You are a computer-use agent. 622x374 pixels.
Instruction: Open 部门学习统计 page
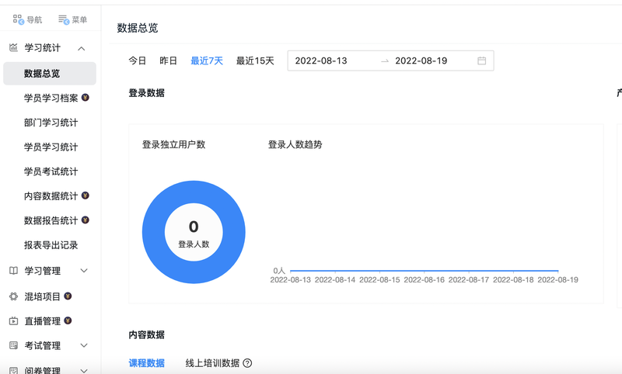(x=51, y=123)
